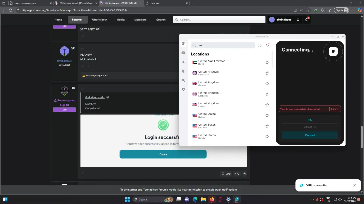This screenshot has width=364, height=204.
Task: Open Windows Start menu
Action: (127, 199)
